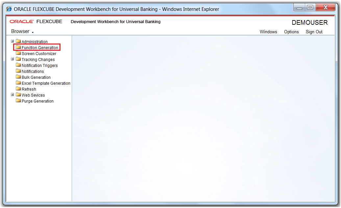Open Notifications in the tree
341x208 pixels.
coord(33,71)
